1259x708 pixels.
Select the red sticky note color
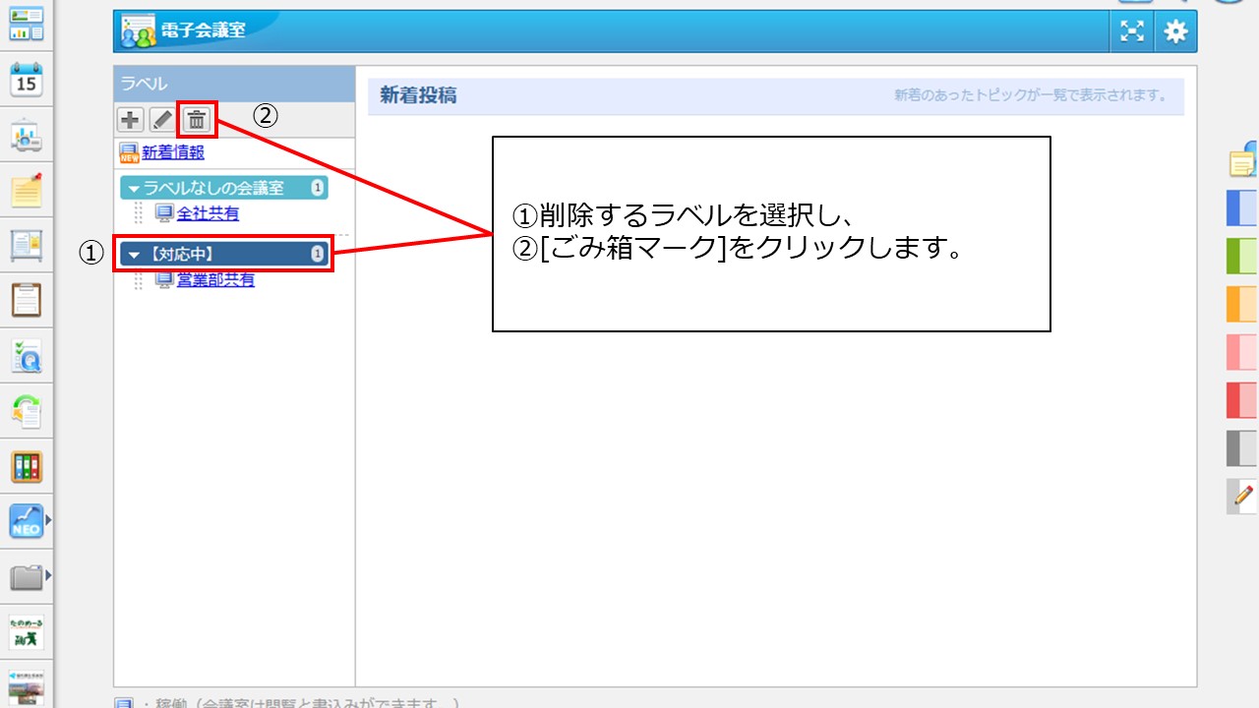1242,400
